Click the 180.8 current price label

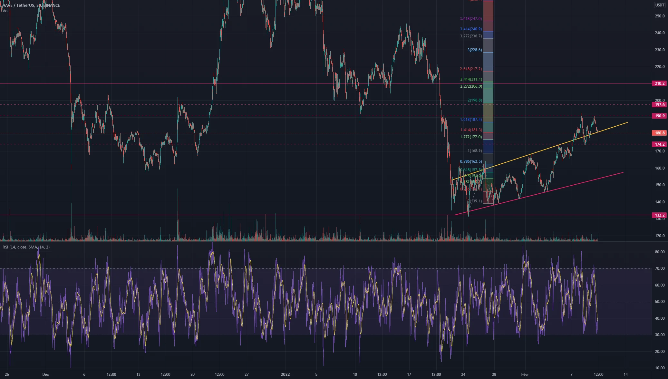coord(660,133)
